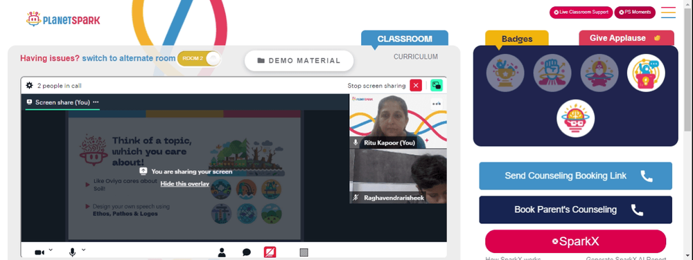Award the meditating figure badge
The height and width of the screenshot is (260, 693).
(x=599, y=73)
